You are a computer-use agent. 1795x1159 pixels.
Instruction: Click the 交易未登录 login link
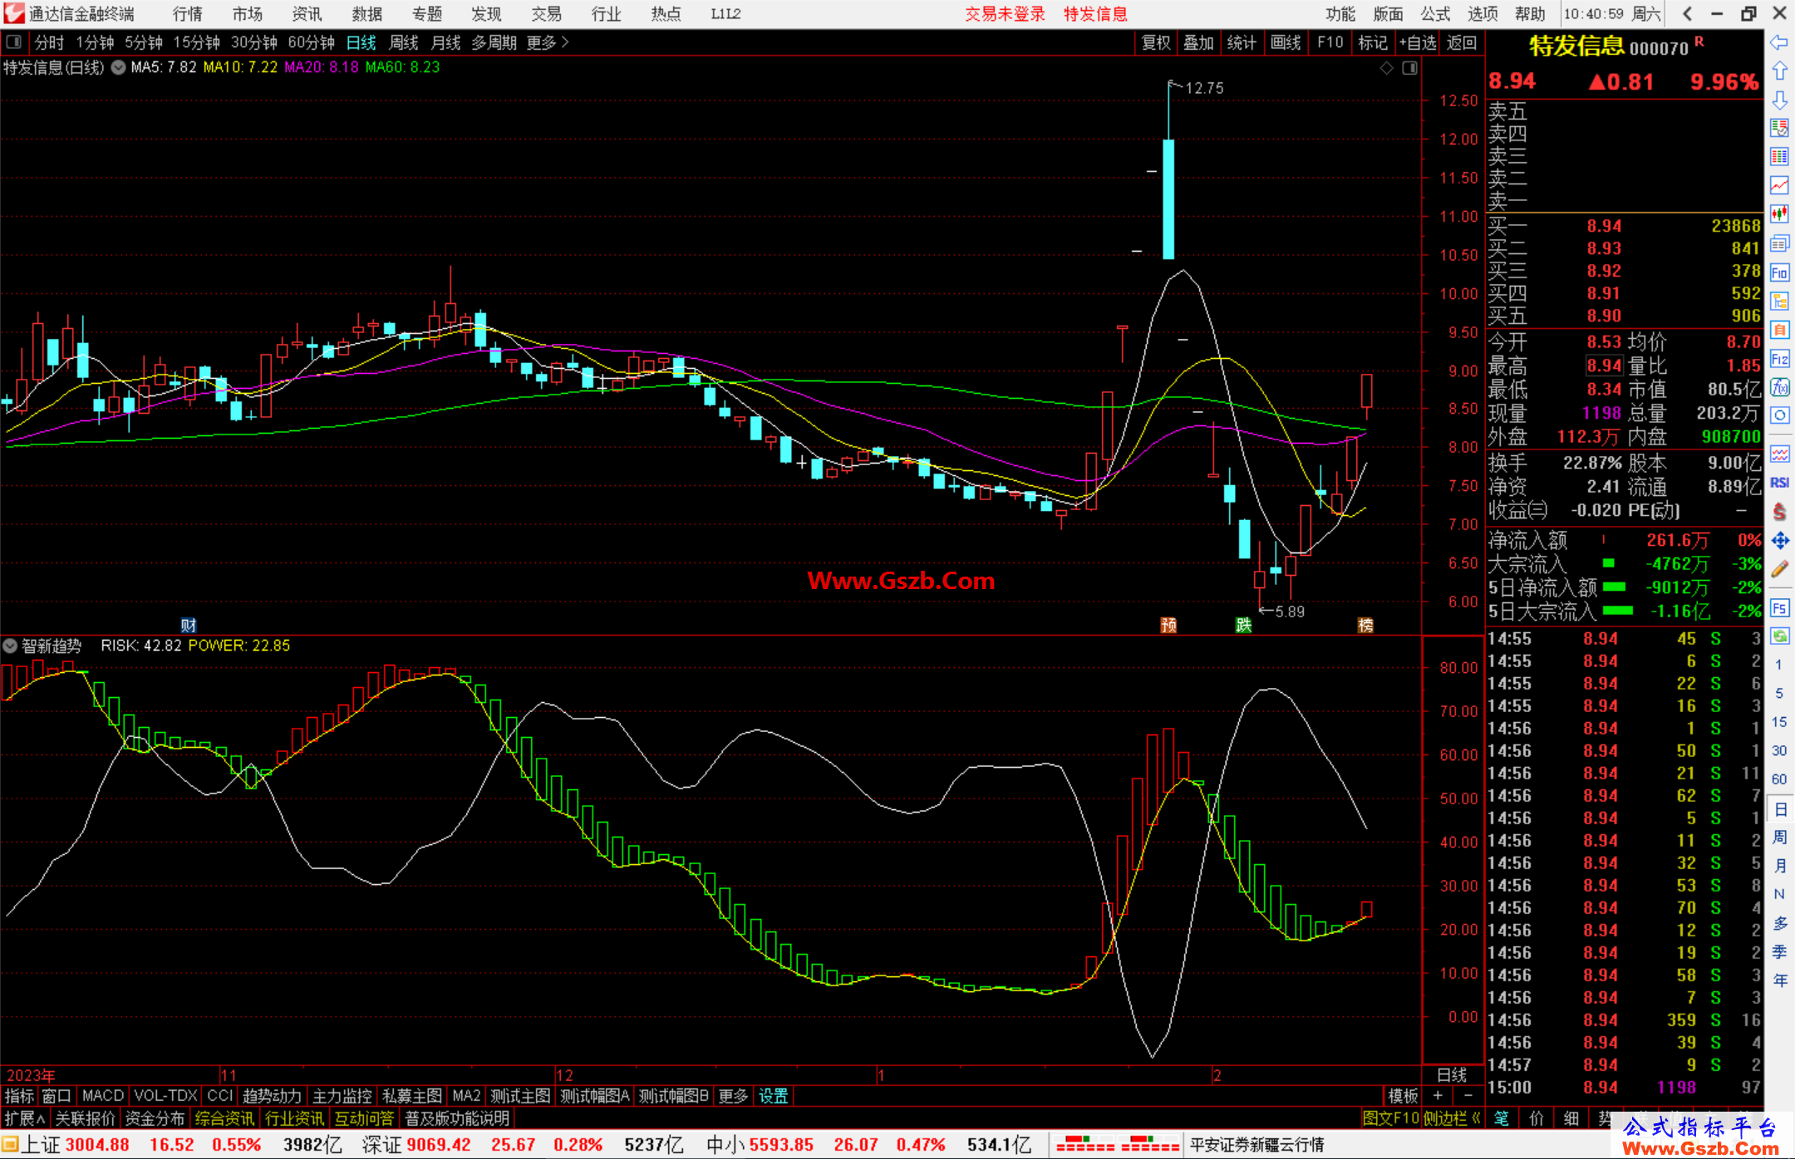click(1005, 13)
